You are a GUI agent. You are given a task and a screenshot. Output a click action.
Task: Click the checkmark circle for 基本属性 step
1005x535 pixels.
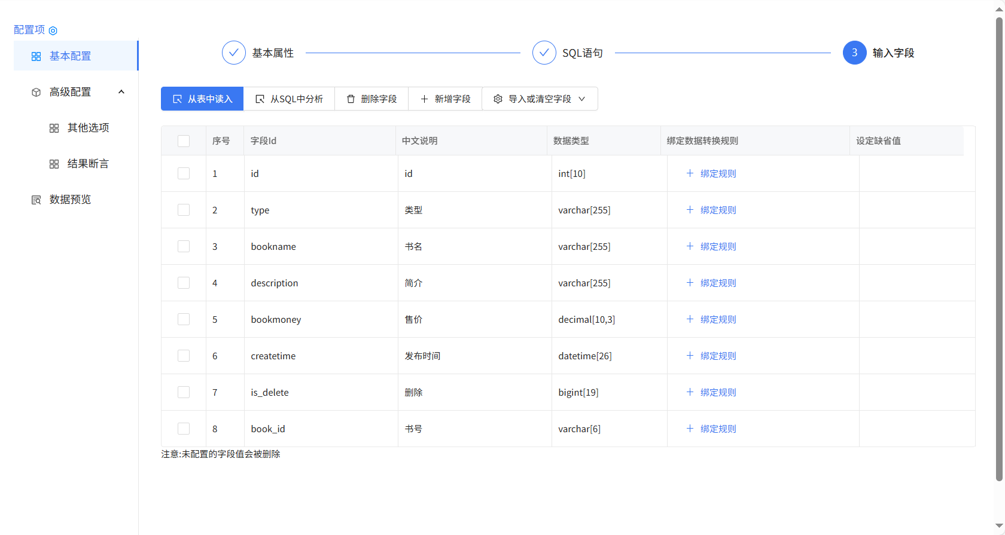point(234,53)
